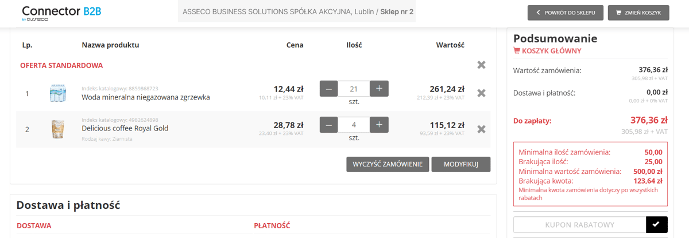
Task: Click Brakująca ilość 25,00 value
Action: point(653,162)
